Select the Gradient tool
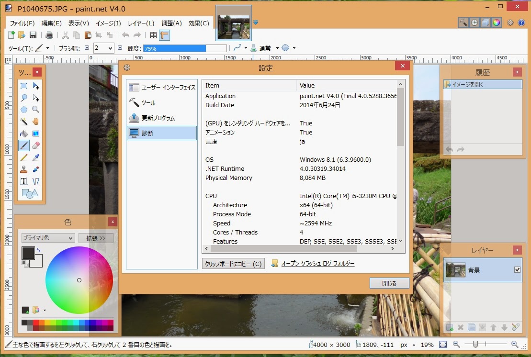The width and height of the screenshot is (531, 357). 35,134
